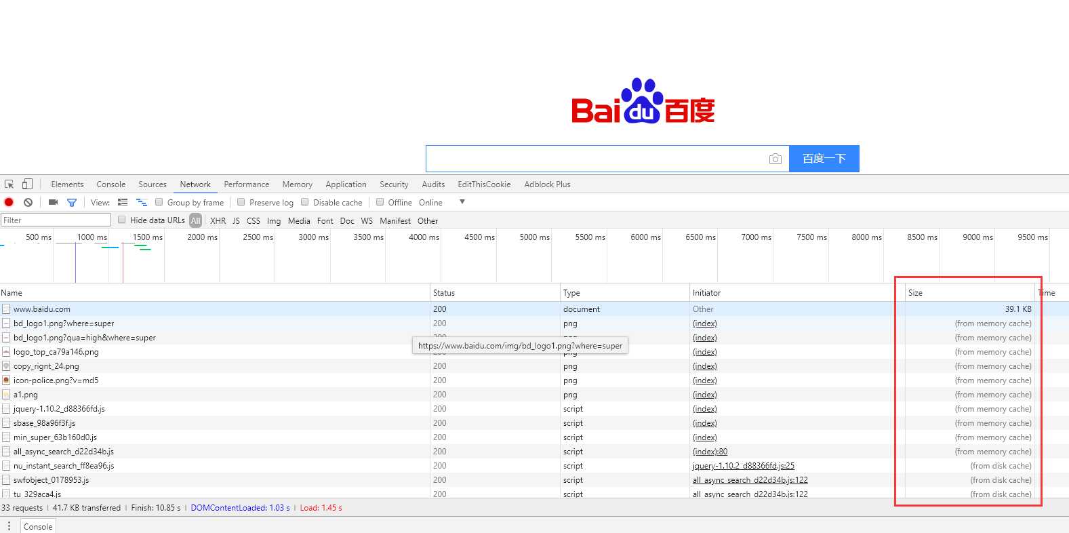
Task: Open the Online throttling dropdown
Action: point(441,202)
